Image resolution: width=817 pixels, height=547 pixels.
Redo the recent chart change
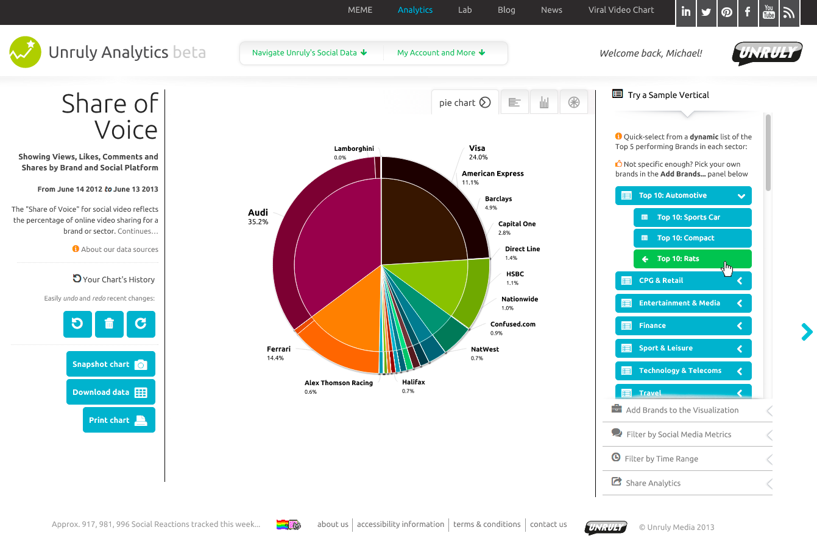[141, 324]
